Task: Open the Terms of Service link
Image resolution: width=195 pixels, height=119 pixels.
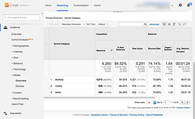Action: tap(118, 115)
